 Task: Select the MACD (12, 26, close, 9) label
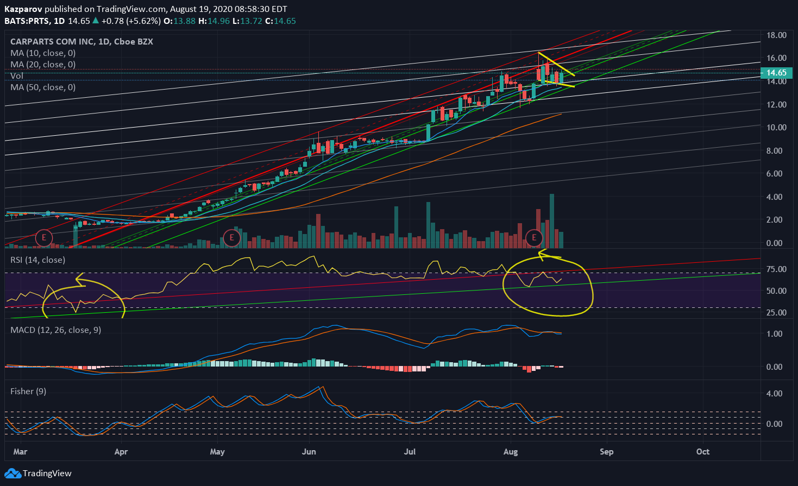tap(56, 330)
